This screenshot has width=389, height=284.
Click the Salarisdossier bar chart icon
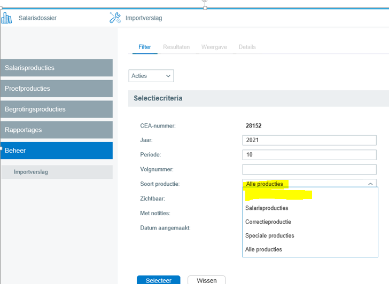click(6, 18)
